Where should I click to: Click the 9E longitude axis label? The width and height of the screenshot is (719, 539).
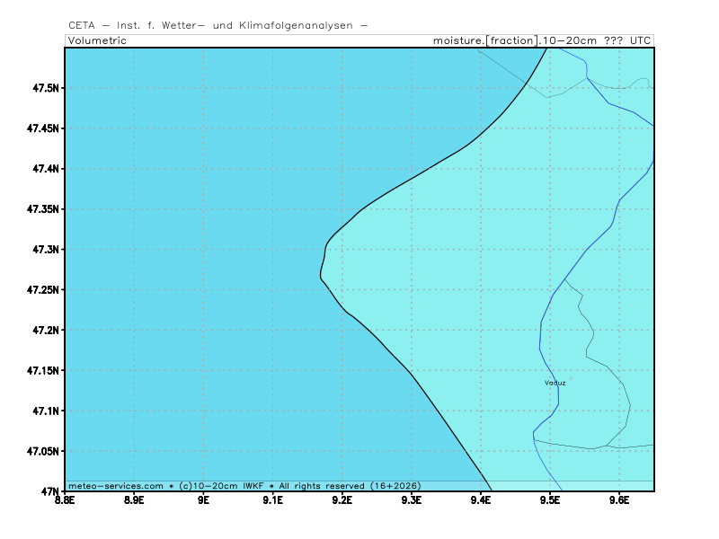203,499
